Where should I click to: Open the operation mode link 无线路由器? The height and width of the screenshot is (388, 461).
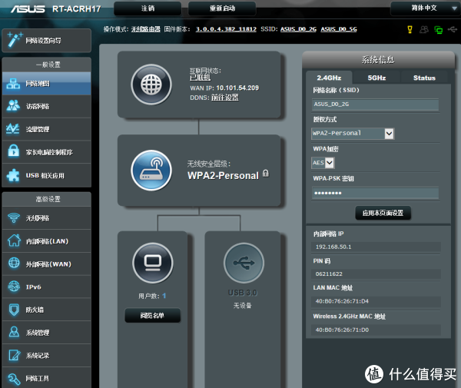click(x=145, y=29)
